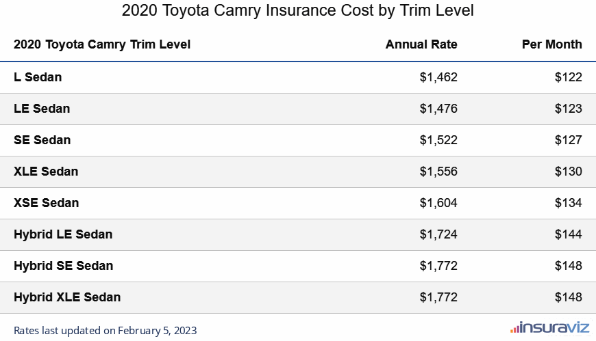Select the Hybrid LE Sedan row
The height and width of the screenshot is (341, 596).
pos(63,234)
